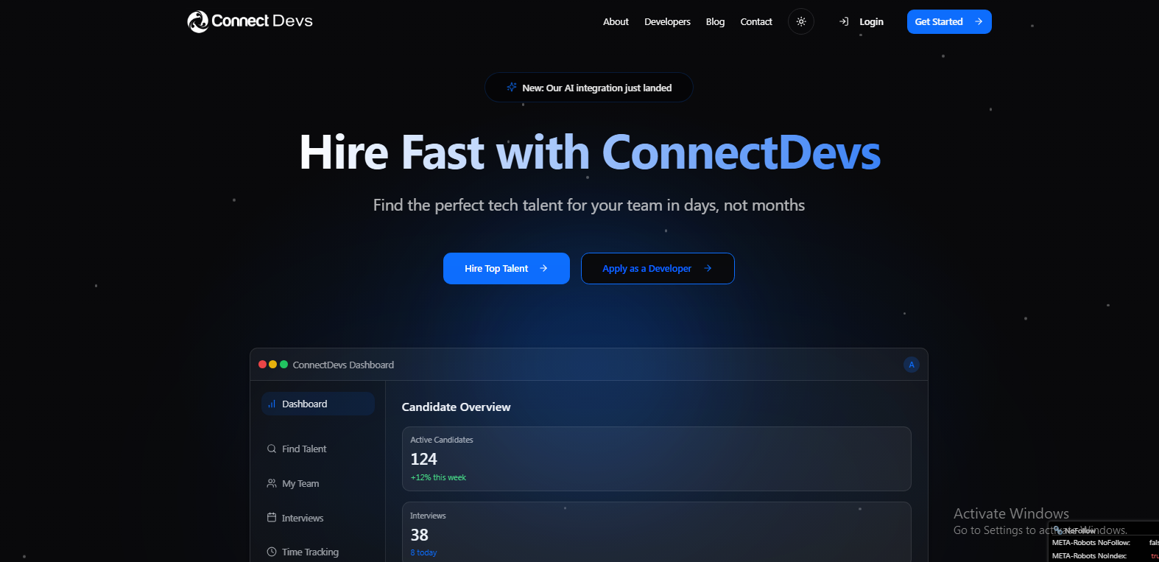
Task: Click the Find Talent search icon
Action: tap(272, 449)
